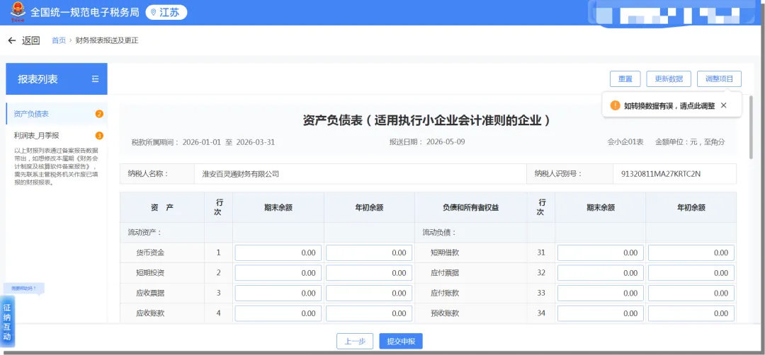Click the back arrow icon next to 返回
Viewport: 765px width, 355px height.
point(12,40)
